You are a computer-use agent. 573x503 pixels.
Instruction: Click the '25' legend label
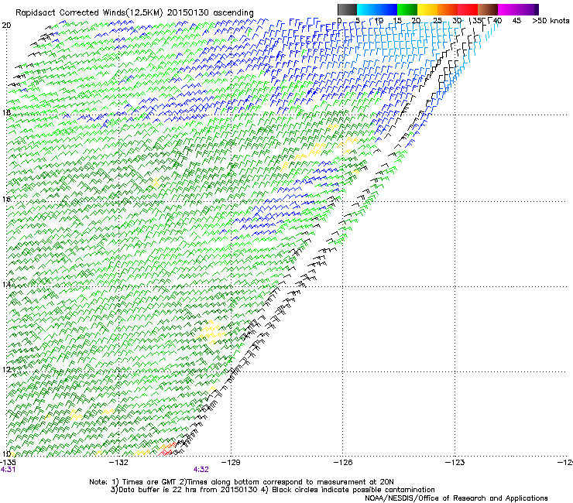pyautogui.click(x=437, y=21)
